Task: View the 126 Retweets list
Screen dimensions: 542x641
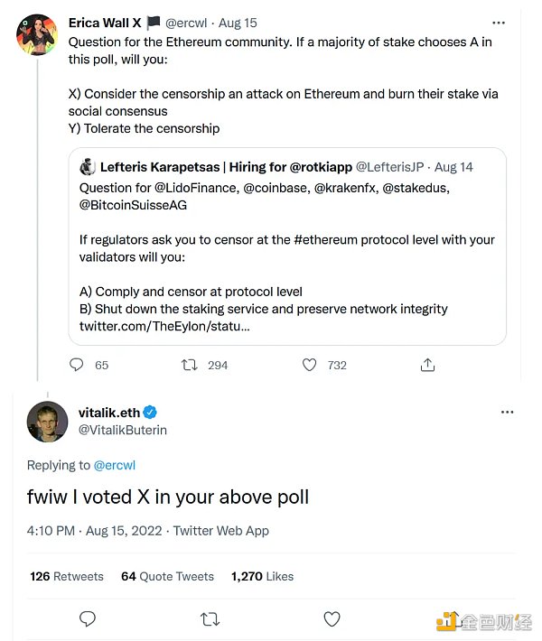Action: click(x=67, y=576)
